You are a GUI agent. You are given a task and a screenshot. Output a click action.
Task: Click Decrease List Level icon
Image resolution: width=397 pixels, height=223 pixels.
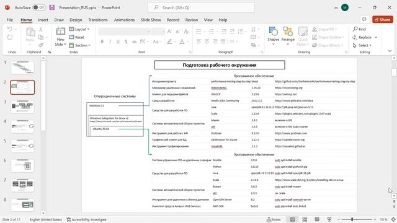(x=224, y=32)
